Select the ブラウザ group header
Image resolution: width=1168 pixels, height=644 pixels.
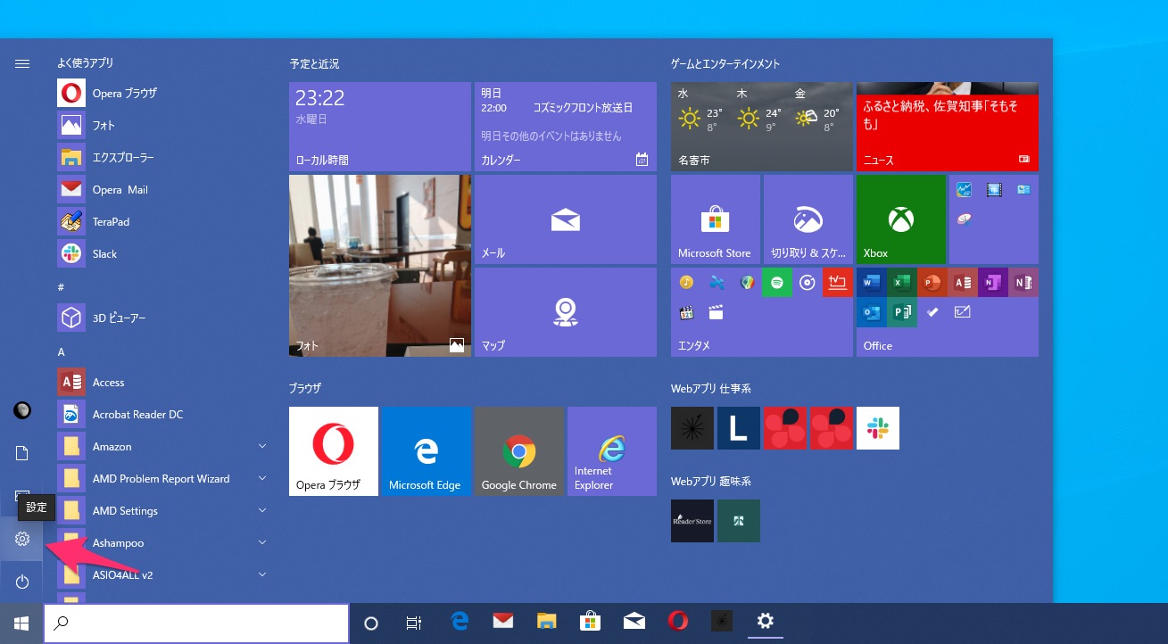click(304, 389)
